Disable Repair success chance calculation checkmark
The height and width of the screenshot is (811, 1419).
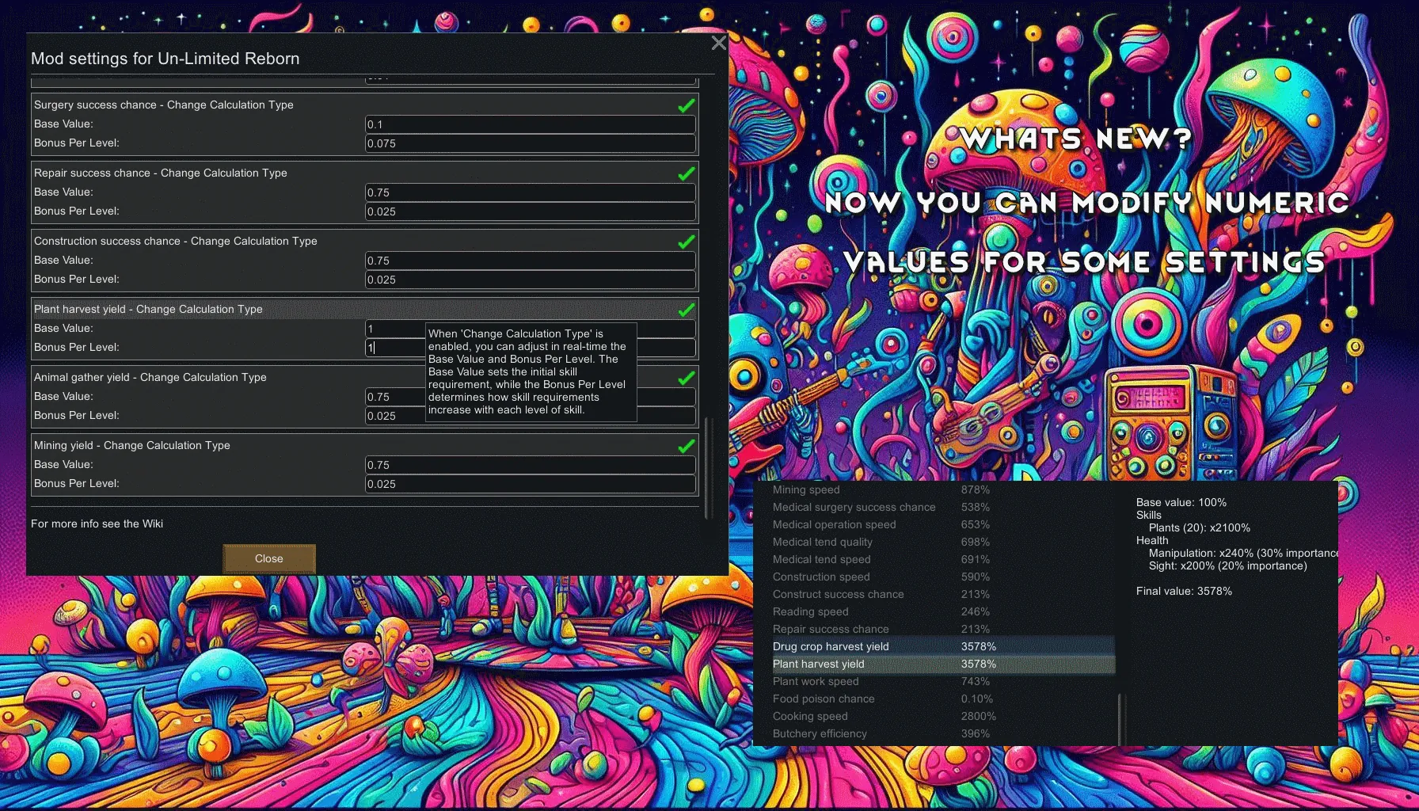(x=686, y=173)
